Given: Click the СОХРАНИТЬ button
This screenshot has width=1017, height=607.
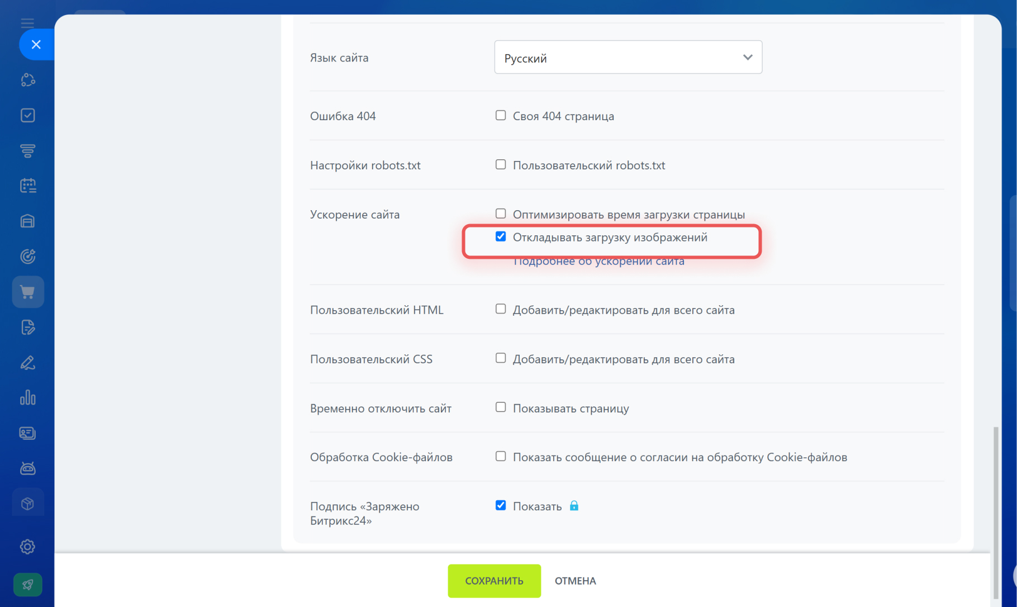Looking at the screenshot, I should tap(494, 581).
